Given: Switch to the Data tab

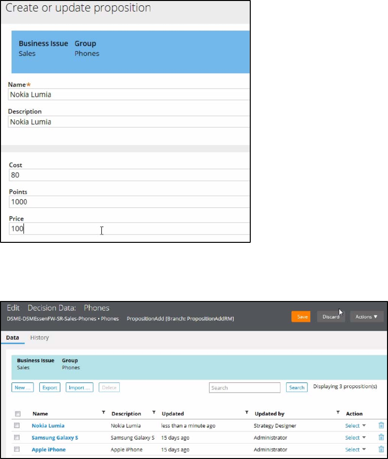Looking at the screenshot, I should coord(13,337).
